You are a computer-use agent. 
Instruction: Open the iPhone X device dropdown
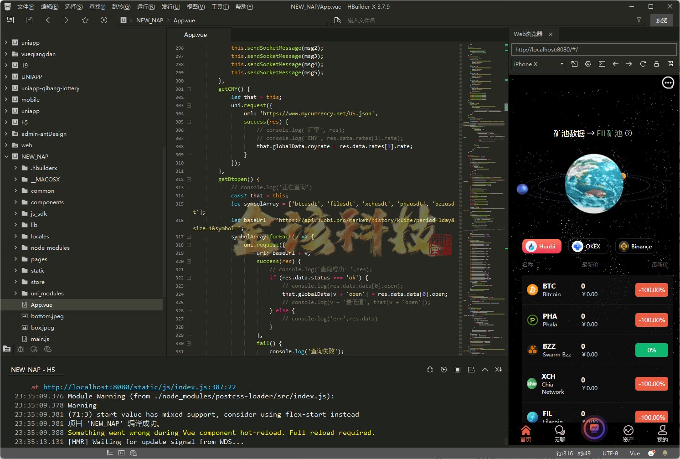coord(539,64)
